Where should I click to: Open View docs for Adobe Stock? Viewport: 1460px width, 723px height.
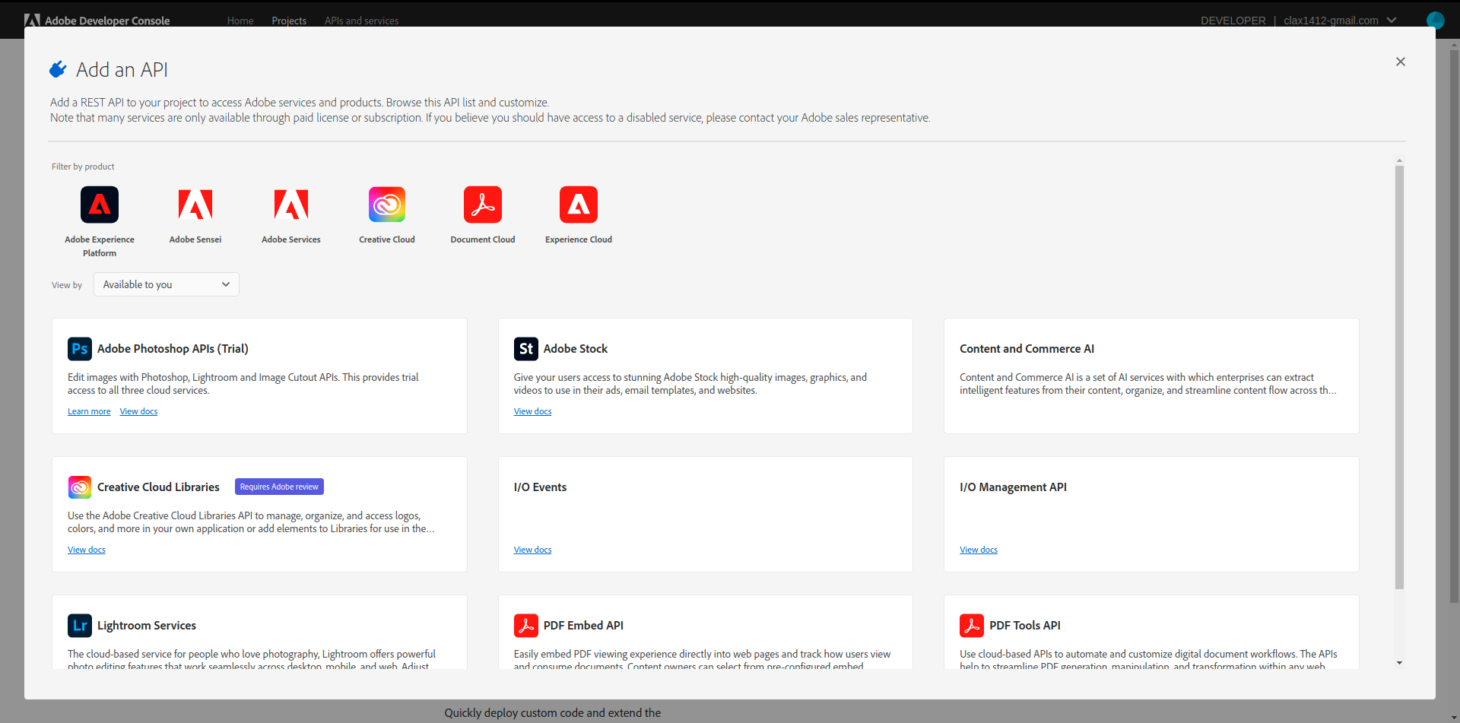[x=532, y=411]
